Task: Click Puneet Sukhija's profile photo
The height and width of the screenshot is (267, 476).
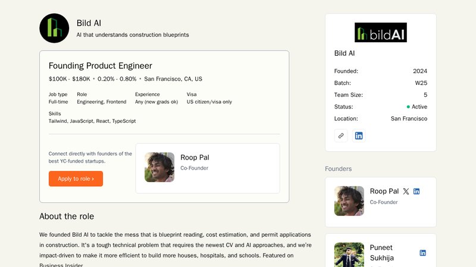Action: tap(349, 255)
